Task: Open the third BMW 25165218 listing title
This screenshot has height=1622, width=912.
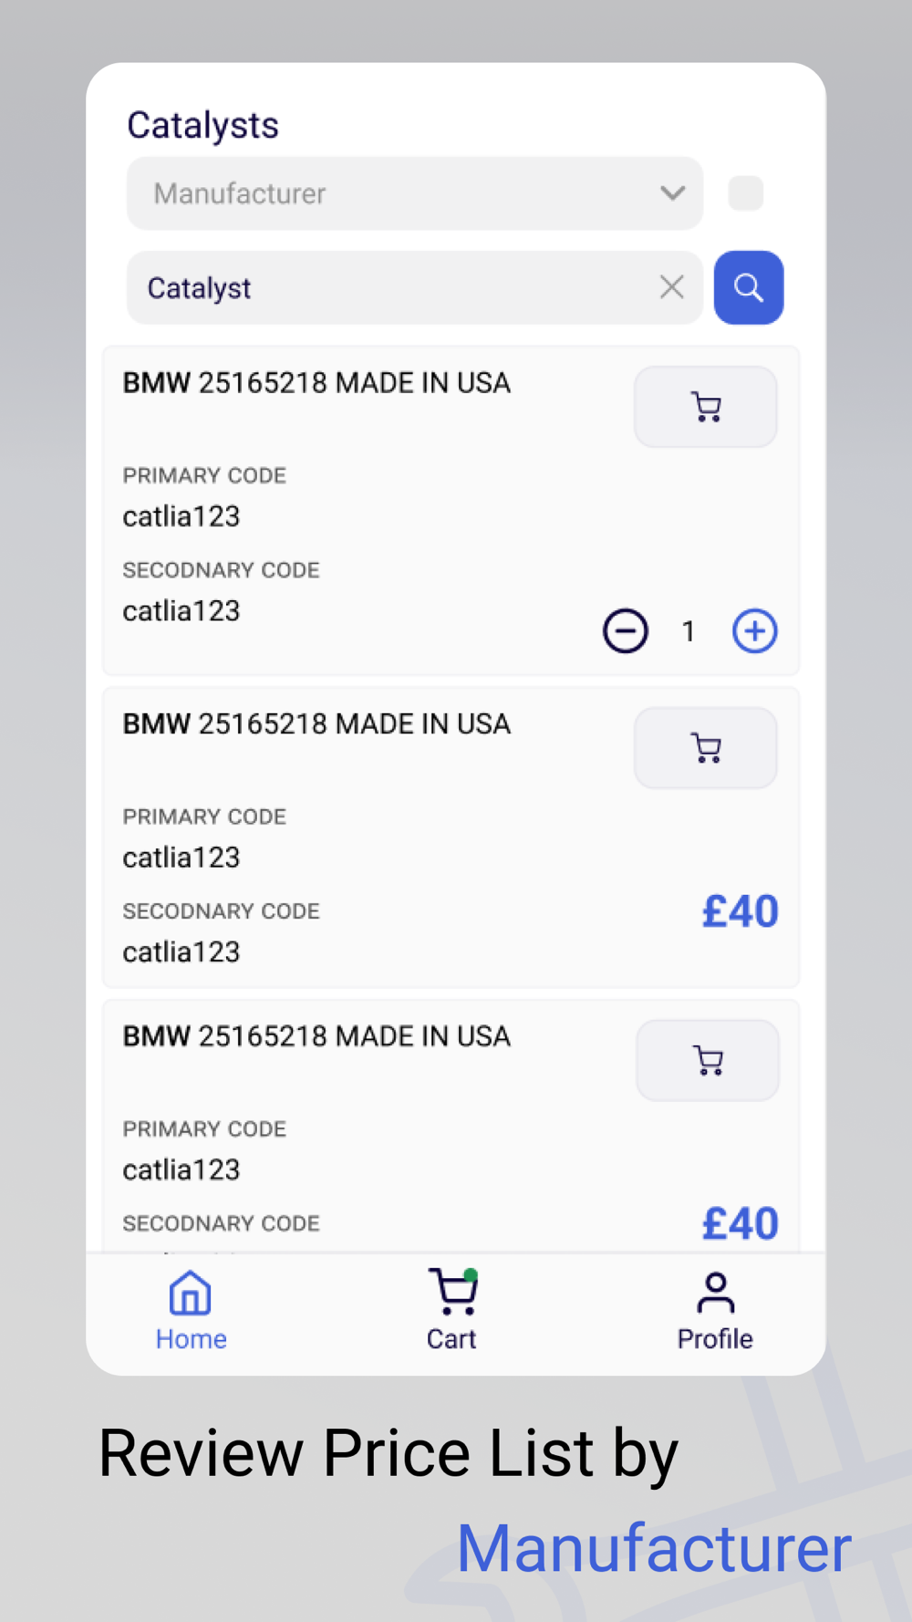Action: point(316,1036)
